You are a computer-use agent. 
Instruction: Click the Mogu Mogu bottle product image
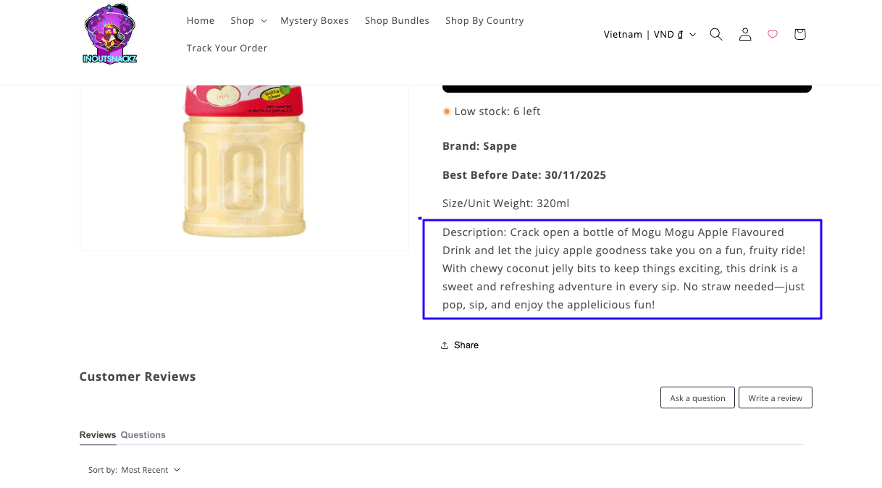[244, 167]
